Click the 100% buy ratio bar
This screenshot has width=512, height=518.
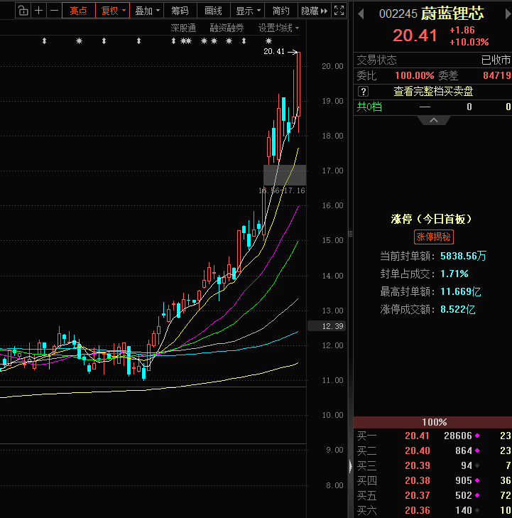point(432,422)
